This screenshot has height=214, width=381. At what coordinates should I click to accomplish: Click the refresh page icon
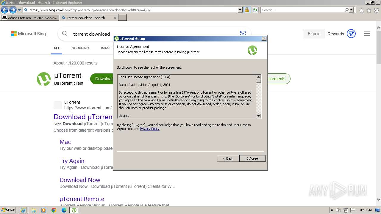[255, 10]
